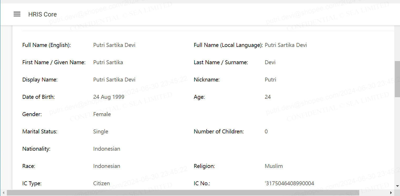This screenshot has height=196, width=400.
Task: Click the vertical scrollbar thumb
Action: pos(397,79)
